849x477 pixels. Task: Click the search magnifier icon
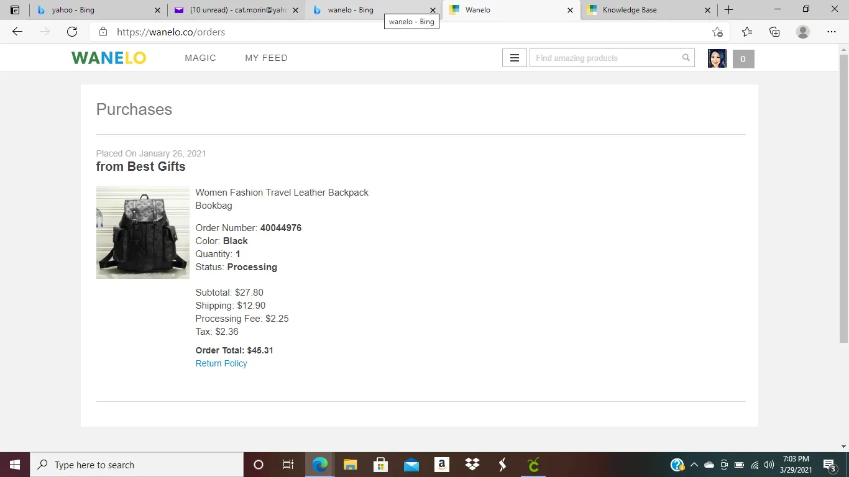(686, 58)
